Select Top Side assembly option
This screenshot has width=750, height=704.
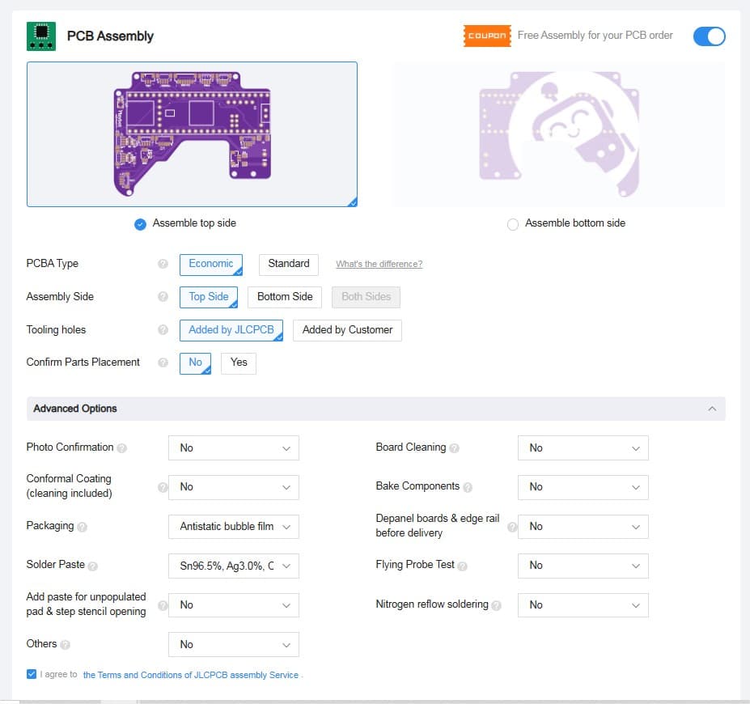click(x=209, y=298)
